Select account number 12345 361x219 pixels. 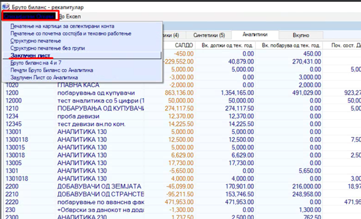14,124
